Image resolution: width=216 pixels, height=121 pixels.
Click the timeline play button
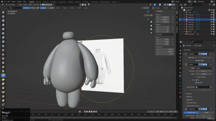(91, 112)
